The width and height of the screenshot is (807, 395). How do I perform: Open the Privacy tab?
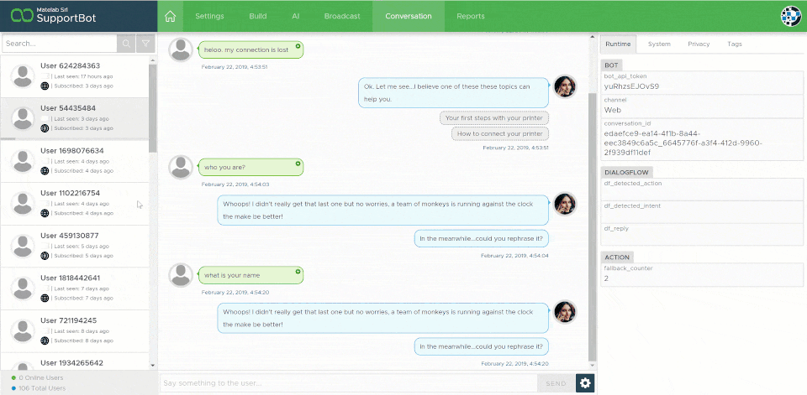(x=699, y=44)
